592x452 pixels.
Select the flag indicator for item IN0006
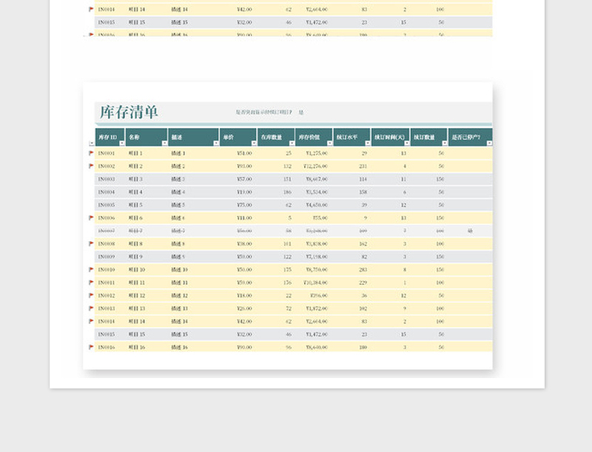click(x=92, y=216)
